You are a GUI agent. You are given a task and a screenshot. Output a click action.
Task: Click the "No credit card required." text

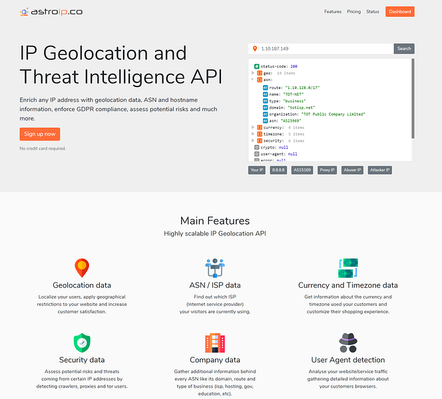pos(43,148)
